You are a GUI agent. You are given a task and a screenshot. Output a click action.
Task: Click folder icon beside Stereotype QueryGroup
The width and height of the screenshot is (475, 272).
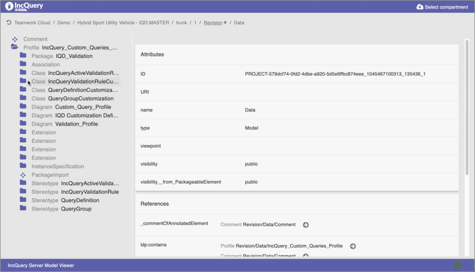click(x=23, y=208)
